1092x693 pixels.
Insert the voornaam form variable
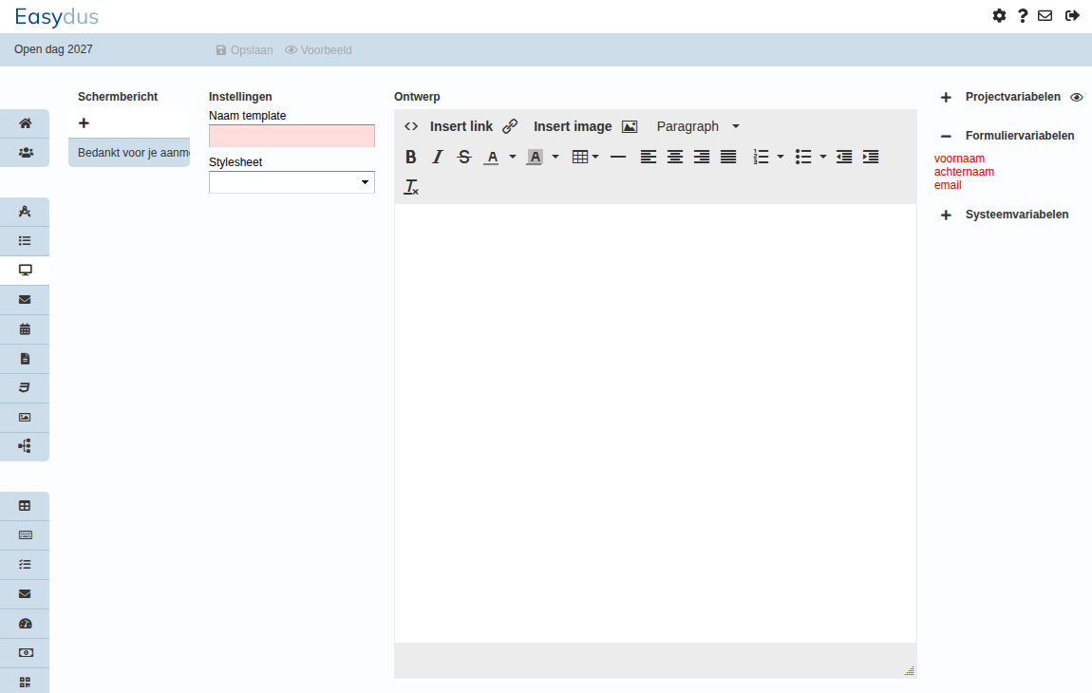[x=959, y=159]
